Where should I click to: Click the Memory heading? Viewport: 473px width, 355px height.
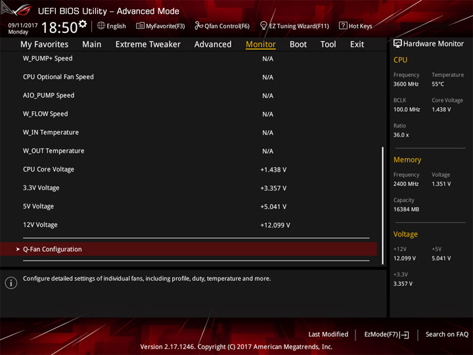[x=407, y=160]
